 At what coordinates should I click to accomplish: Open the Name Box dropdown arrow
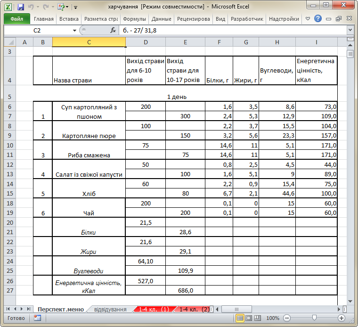[74, 30]
